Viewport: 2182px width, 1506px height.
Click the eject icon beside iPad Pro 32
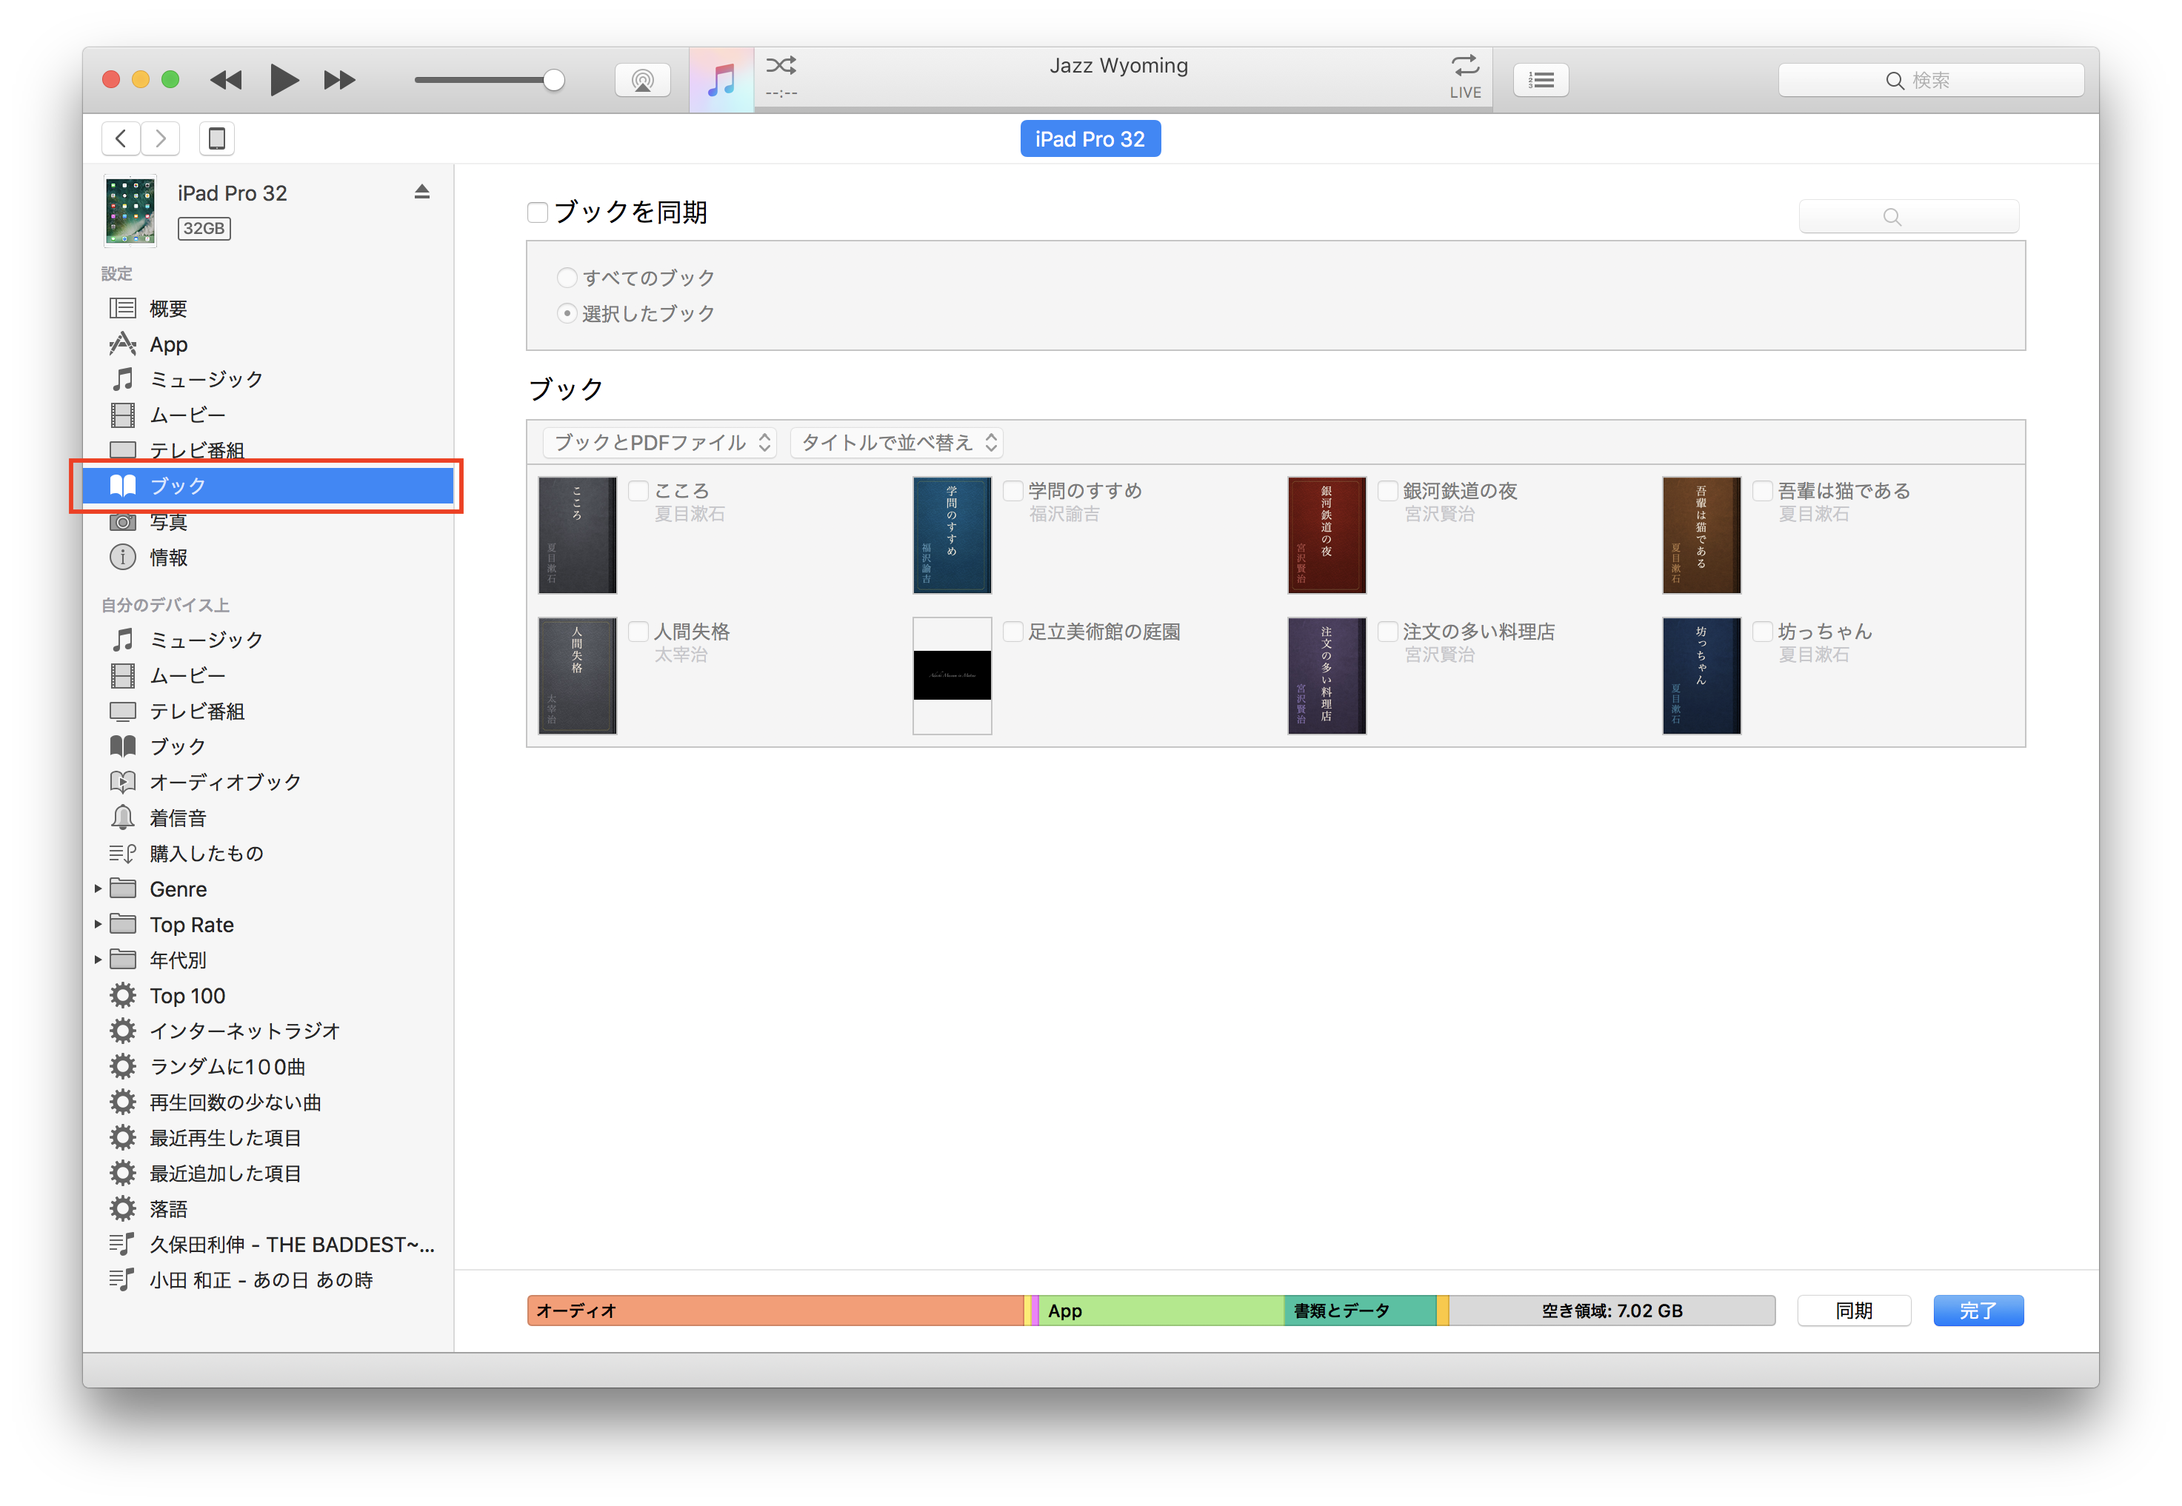pyautogui.click(x=422, y=193)
